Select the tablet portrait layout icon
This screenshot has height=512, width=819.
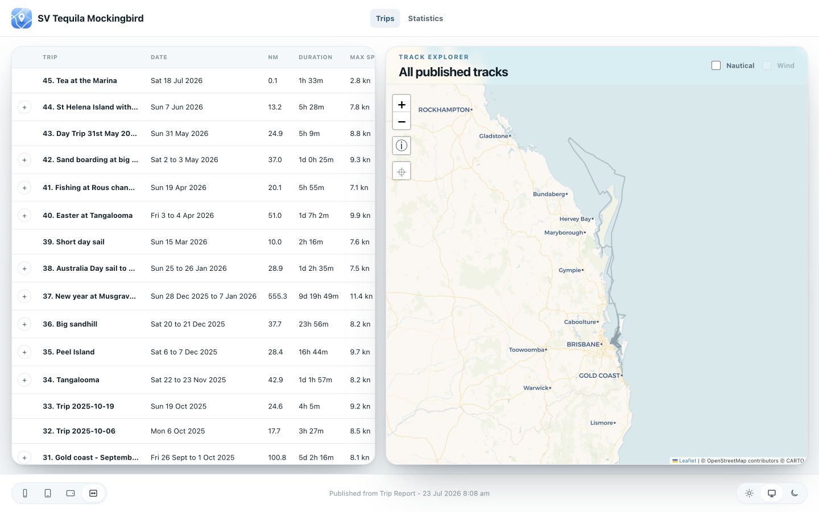point(48,493)
